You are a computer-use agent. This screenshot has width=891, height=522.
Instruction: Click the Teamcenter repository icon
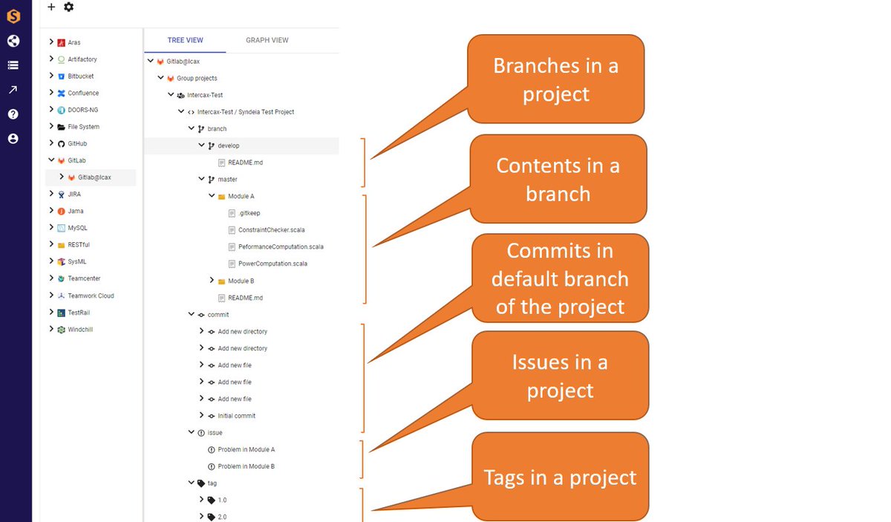[62, 278]
